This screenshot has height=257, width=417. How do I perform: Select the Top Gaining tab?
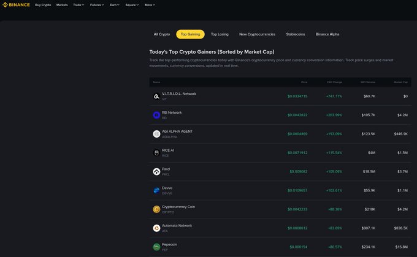point(190,34)
